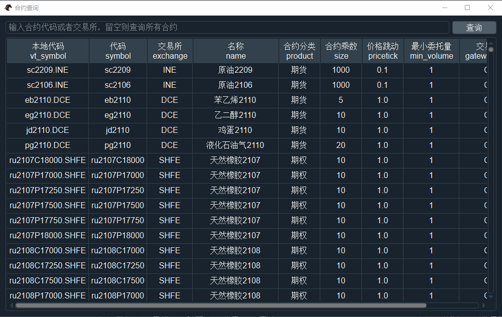
Task: Sort by the 合约乘数 size column header
Action: point(341,51)
